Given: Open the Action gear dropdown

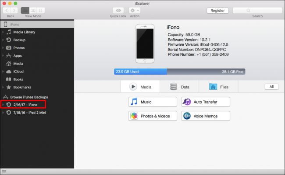Looking at the screenshot, I should [x=135, y=11].
